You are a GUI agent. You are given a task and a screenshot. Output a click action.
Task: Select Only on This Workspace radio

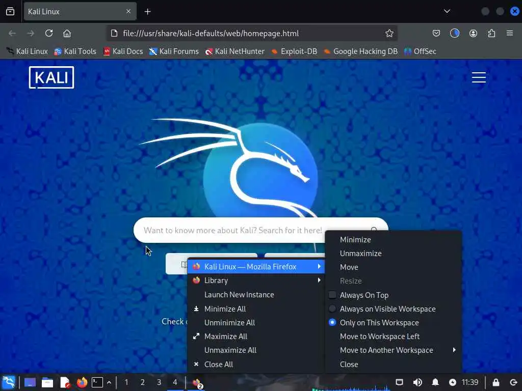pos(332,322)
